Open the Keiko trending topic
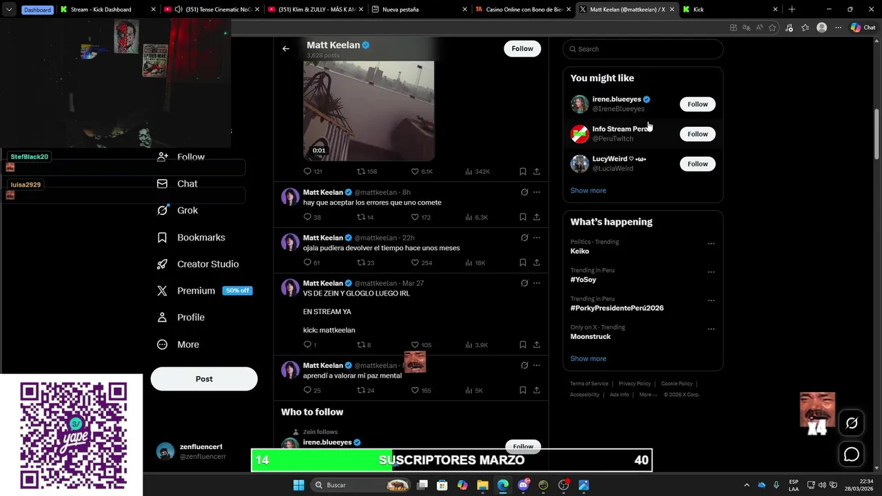Viewport: 882px width, 496px height. click(x=580, y=251)
